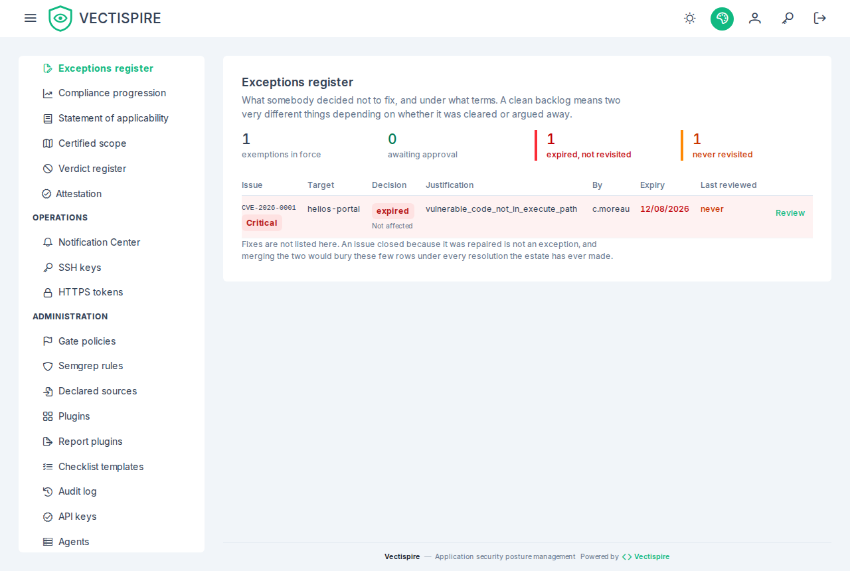The height and width of the screenshot is (571, 850).
Task: Click the logout icon
Action: point(820,18)
